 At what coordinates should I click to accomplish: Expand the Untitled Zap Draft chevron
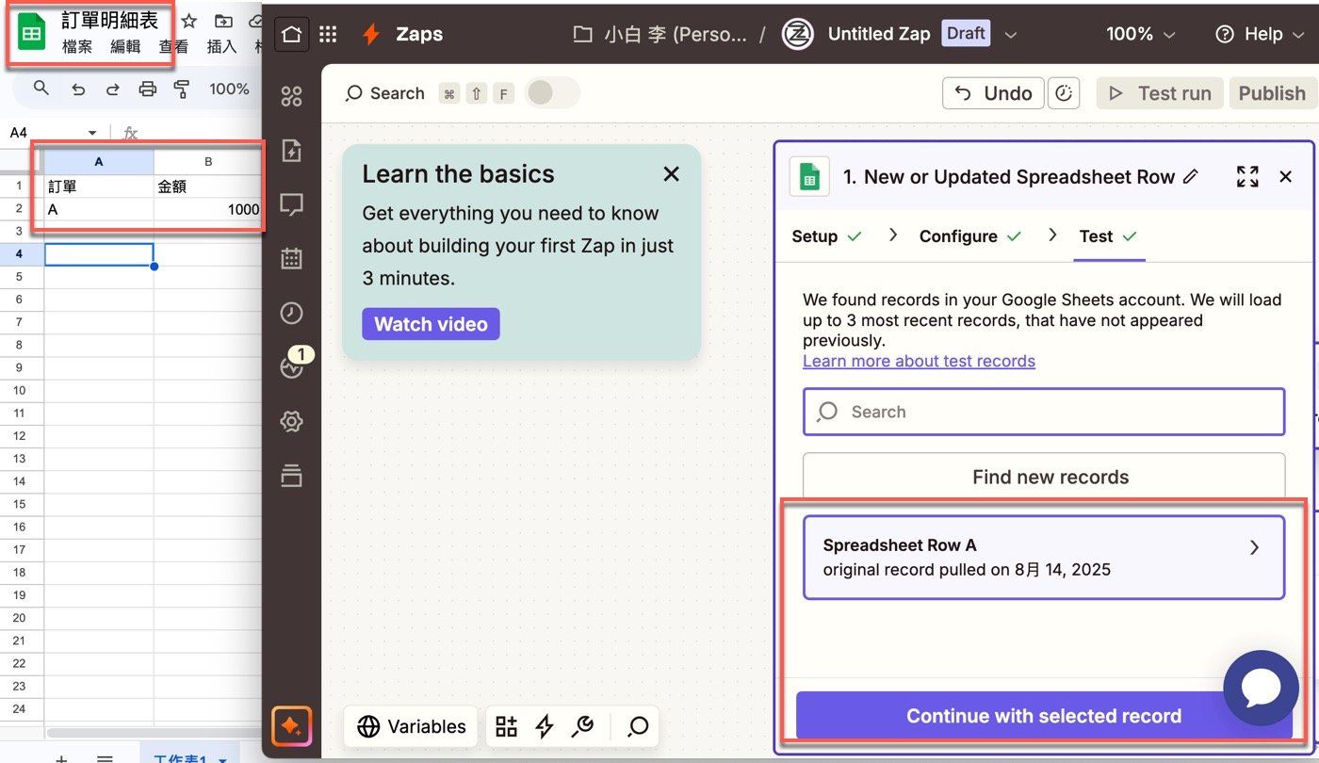(x=1011, y=35)
